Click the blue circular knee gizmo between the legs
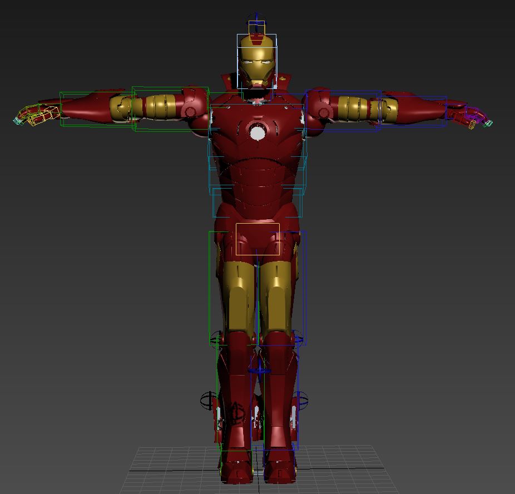 pyautogui.click(x=259, y=370)
